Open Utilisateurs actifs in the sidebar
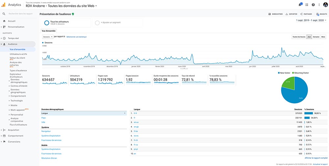The image size is (329, 166). point(18,54)
